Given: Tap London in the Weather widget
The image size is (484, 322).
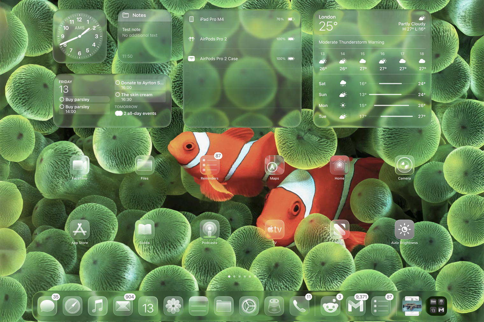Looking at the screenshot, I should click(x=327, y=17).
